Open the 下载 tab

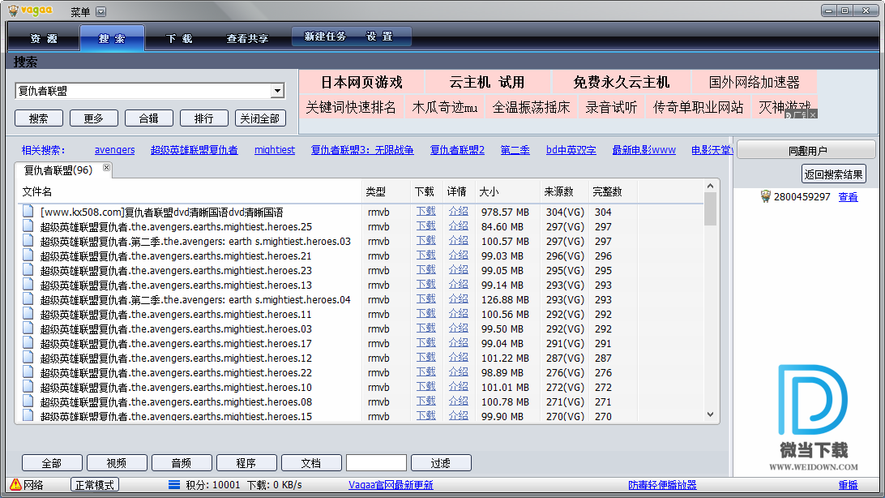point(179,38)
